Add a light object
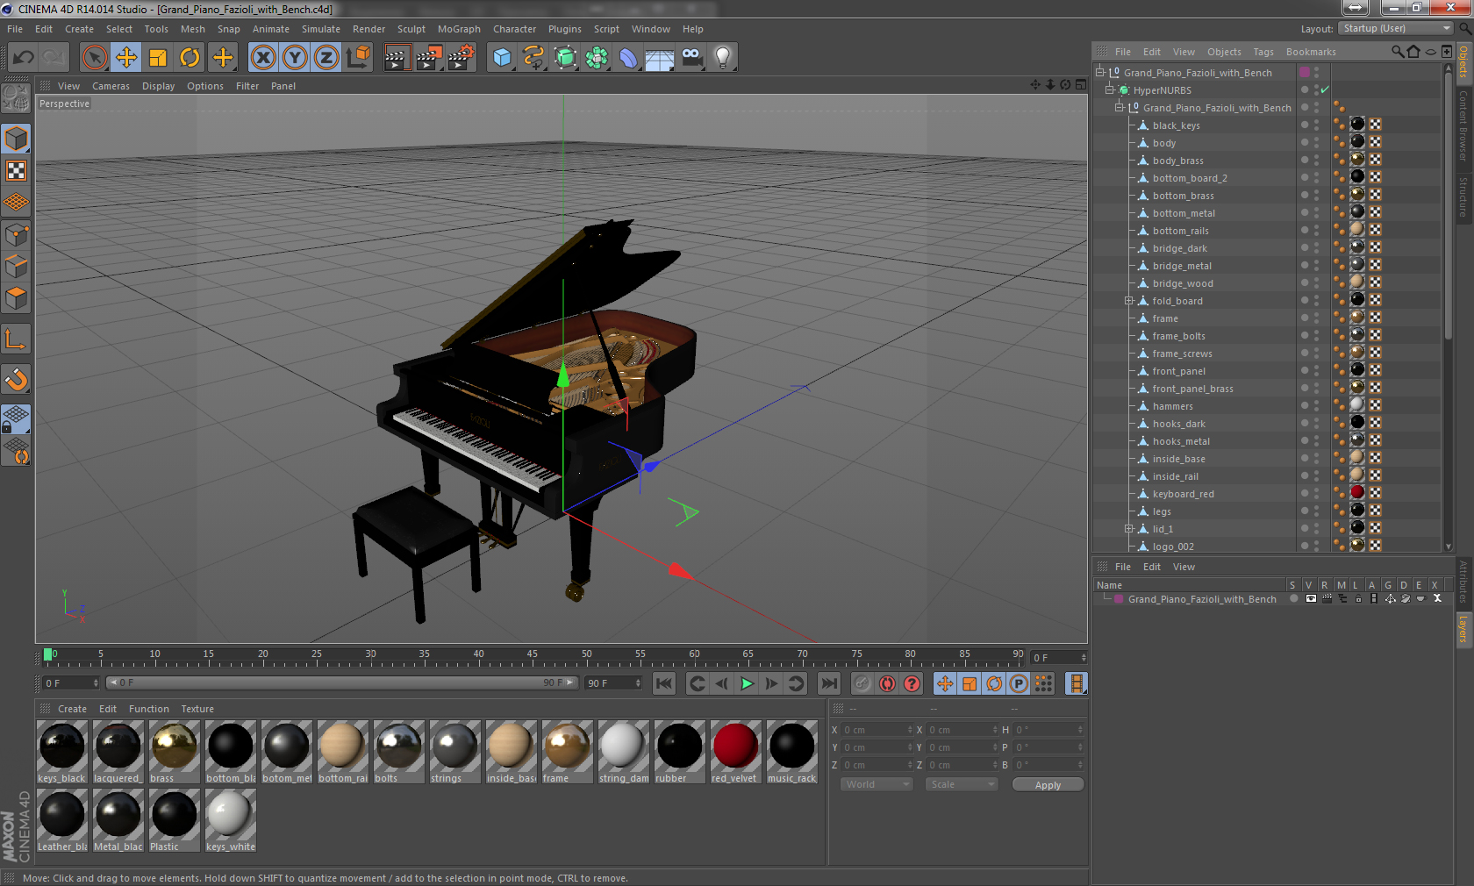This screenshot has width=1474, height=886. [x=723, y=58]
